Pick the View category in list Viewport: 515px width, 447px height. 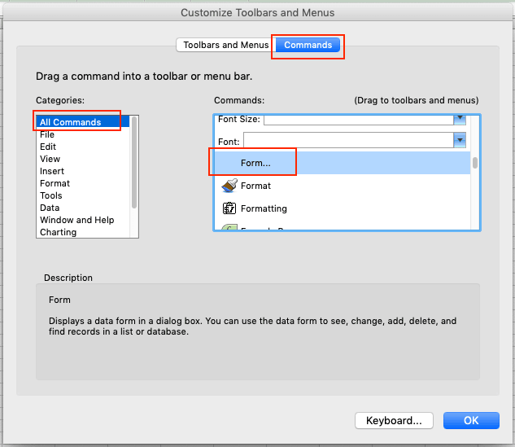point(50,159)
